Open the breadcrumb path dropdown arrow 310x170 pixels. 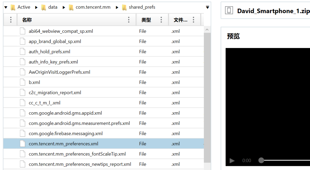pos(208,7)
